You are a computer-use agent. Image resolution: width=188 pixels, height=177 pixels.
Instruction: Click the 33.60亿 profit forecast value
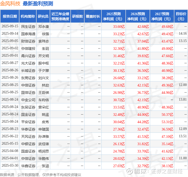coord(119,27)
